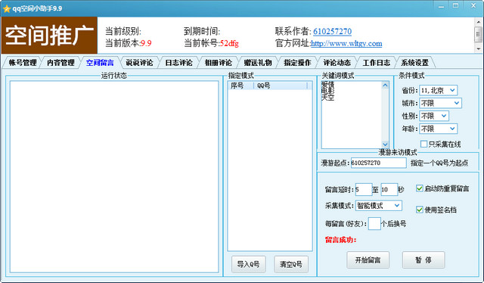Click the 序号 column header
The height and width of the screenshot is (283, 484).
240,86
